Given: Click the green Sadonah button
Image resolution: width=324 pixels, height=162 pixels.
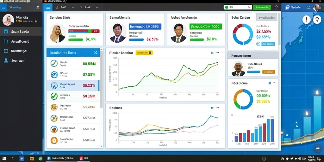Looking at the screenshot, I should (262, 7).
